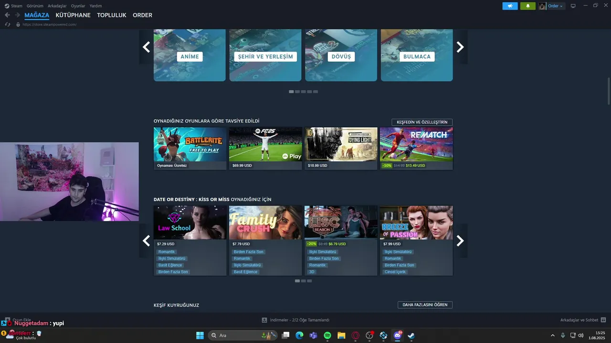This screenshot has width=611, height=343.
Task: Click the Cinsel İçerik tag
Action: coord(395,272)
